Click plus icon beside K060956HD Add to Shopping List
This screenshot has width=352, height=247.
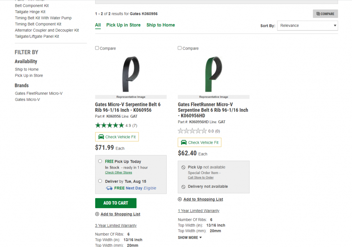tap(180, 199)
